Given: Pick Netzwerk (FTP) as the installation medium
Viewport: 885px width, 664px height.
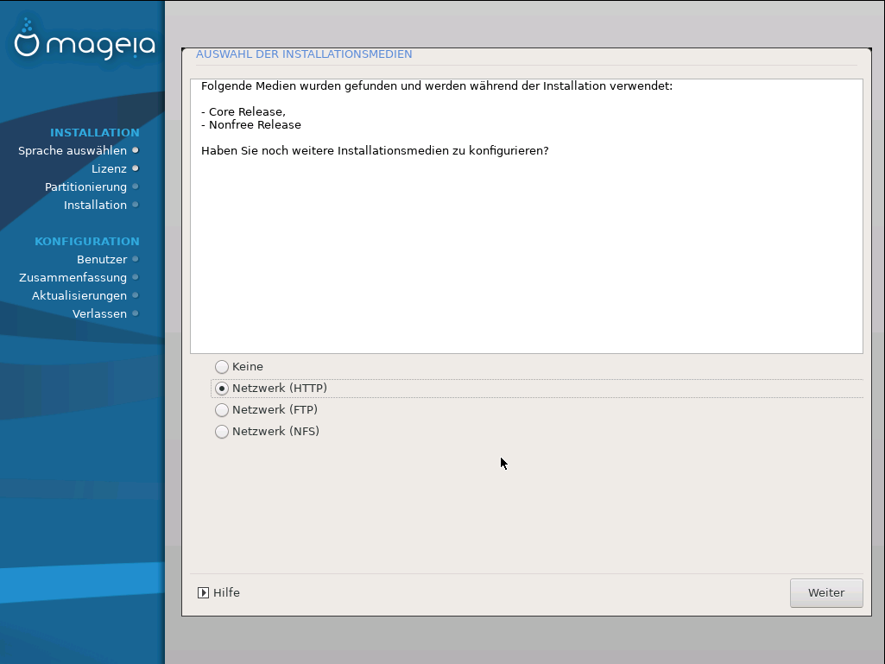Looking at the screenshot, I should tap(222, 410).
